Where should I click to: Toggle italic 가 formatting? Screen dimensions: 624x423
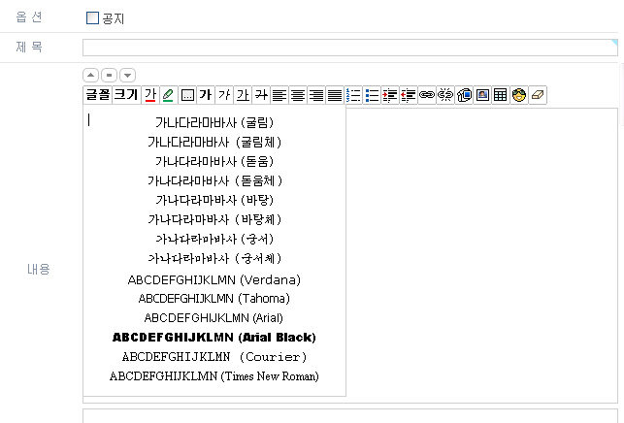(224, 95)
